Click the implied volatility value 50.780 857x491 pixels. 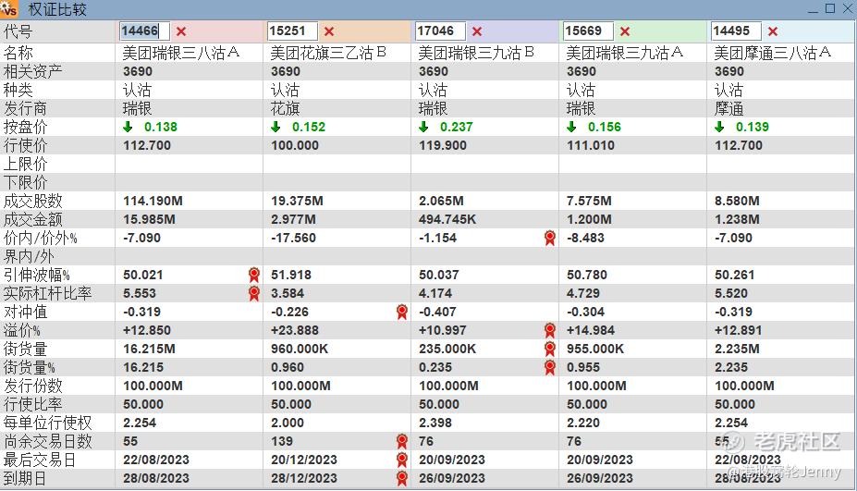587,275
